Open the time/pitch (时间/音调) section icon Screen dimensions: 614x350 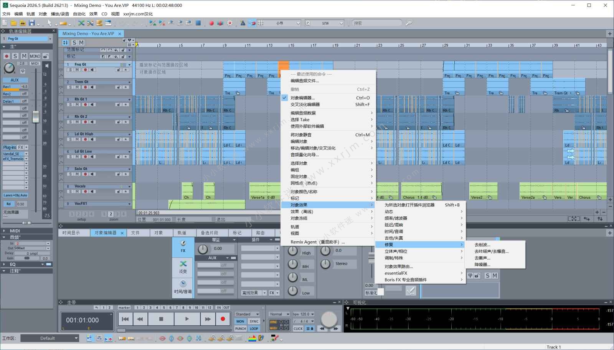[x=183, y=286]
